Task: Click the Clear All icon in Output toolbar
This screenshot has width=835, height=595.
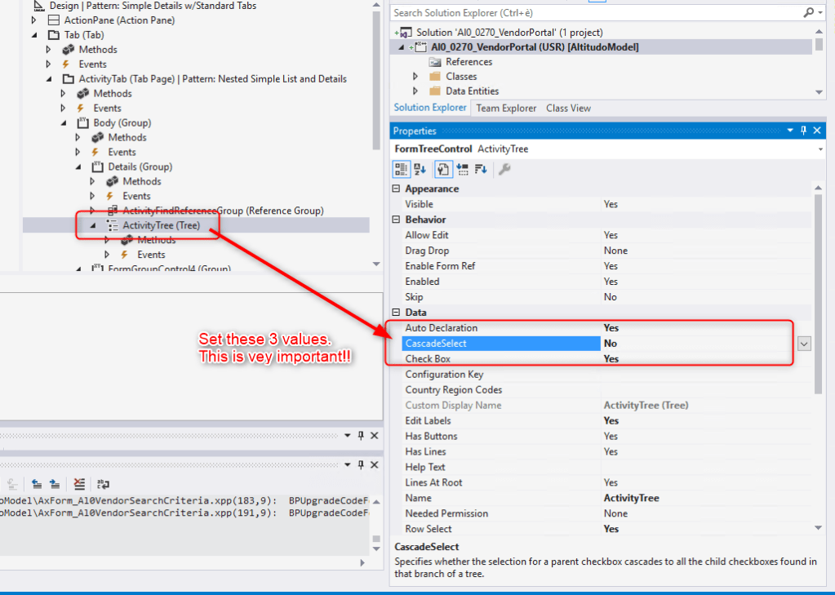Action: [x=79, y=483]
